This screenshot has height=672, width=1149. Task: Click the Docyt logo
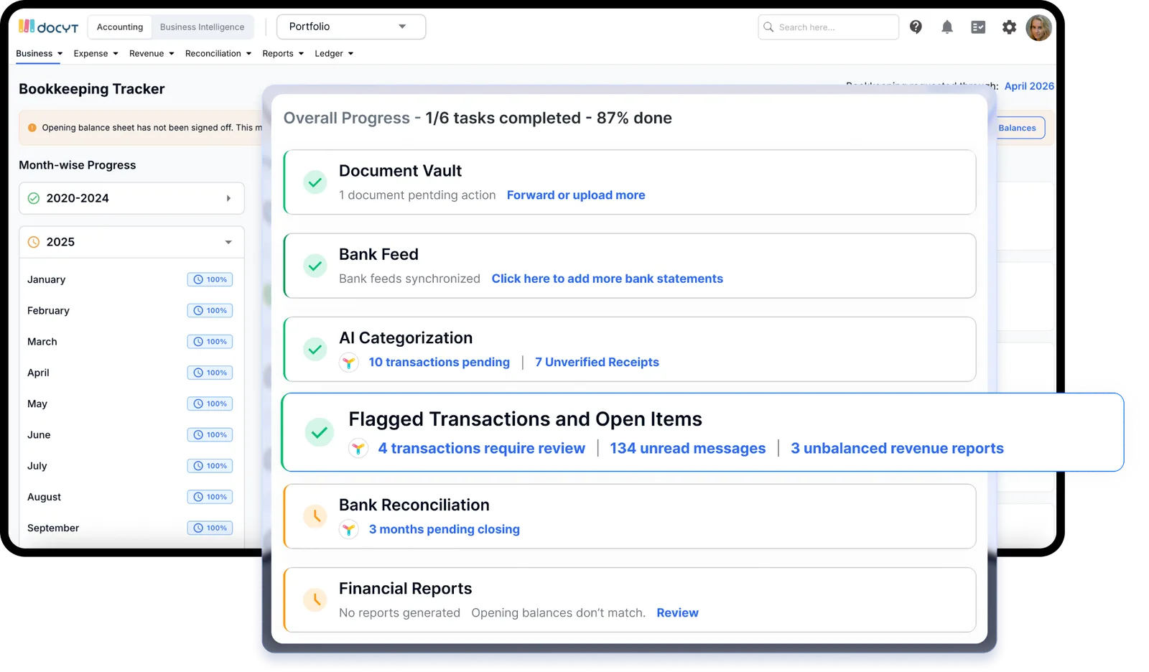click(48, 27)
